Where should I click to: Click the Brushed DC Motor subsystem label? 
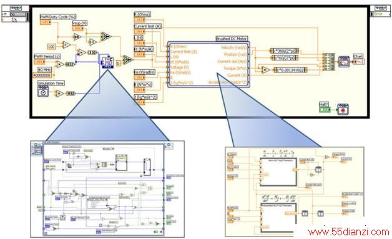coord(232,39)
